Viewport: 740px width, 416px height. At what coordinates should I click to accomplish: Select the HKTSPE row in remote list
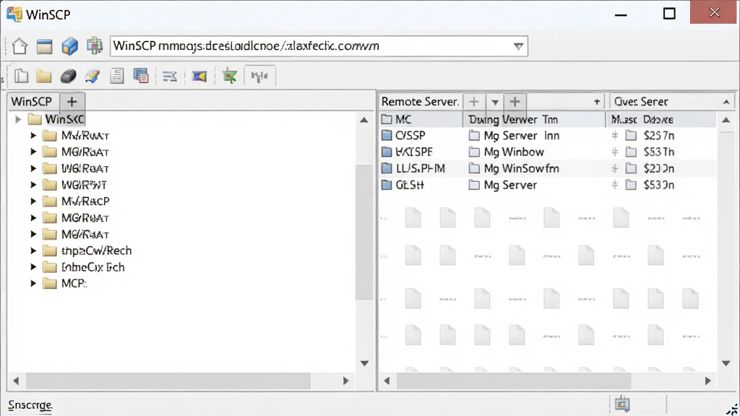pos(548,152)
